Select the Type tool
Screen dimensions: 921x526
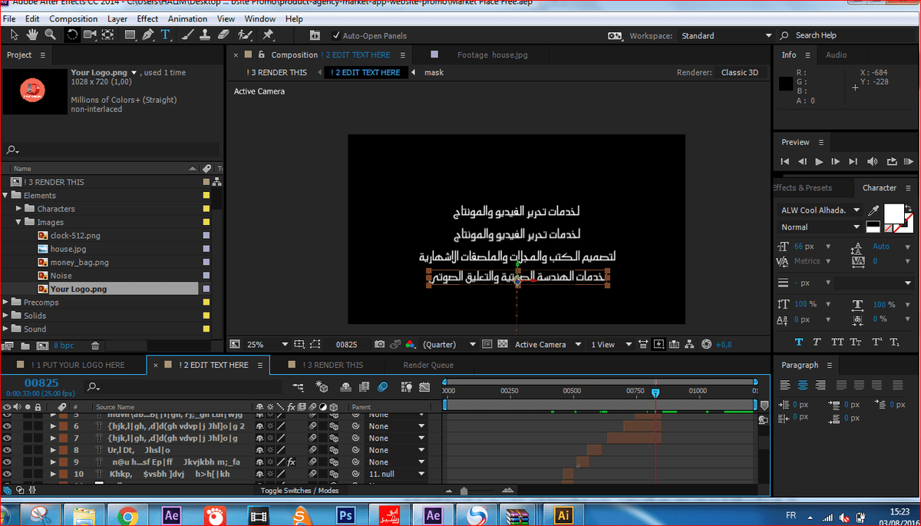pos(165,35)
